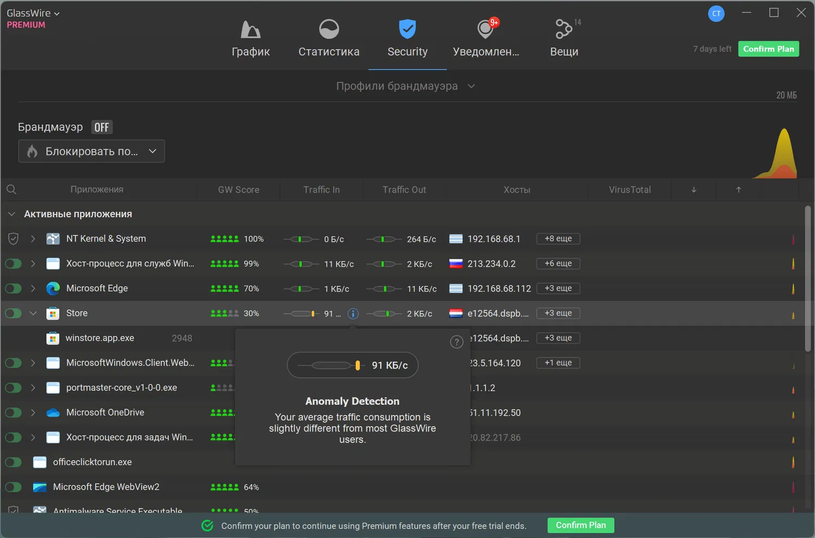This screenshot has width=815, height=538.
Task: Click the CT user account avatar
Action: pos(716,14)
